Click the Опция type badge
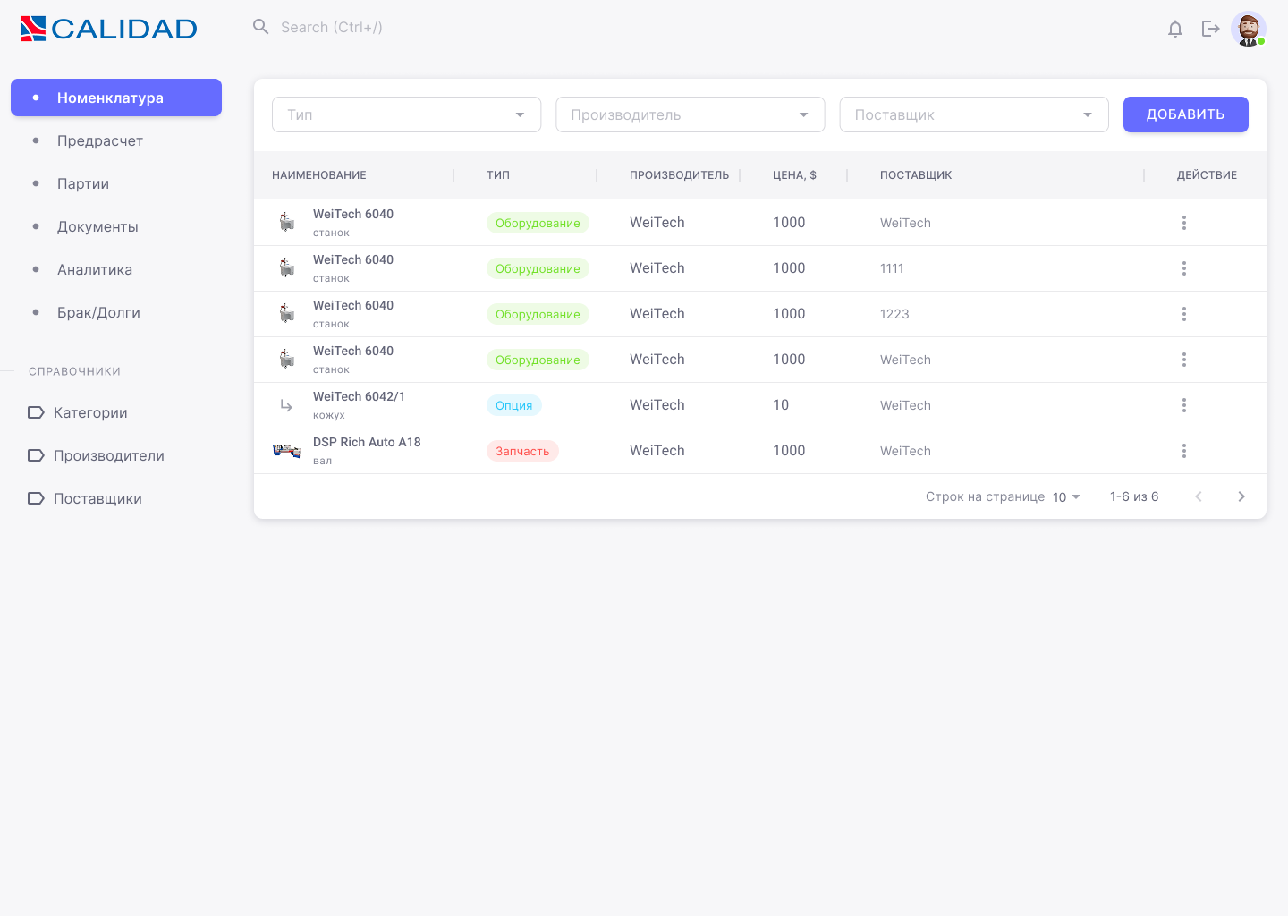 514,405
